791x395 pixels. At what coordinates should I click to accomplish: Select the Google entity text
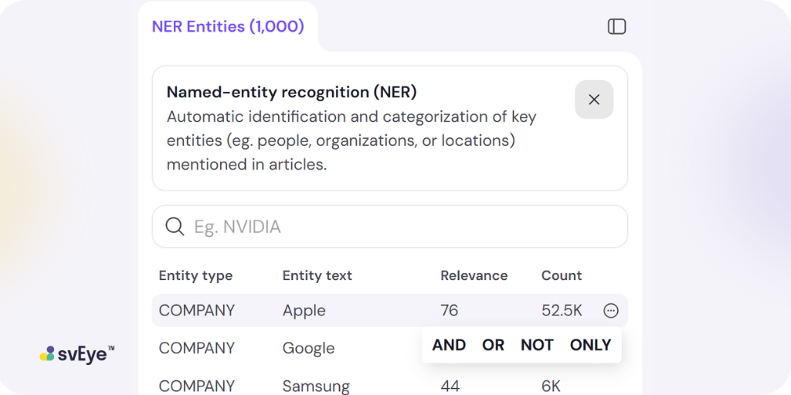308,349
